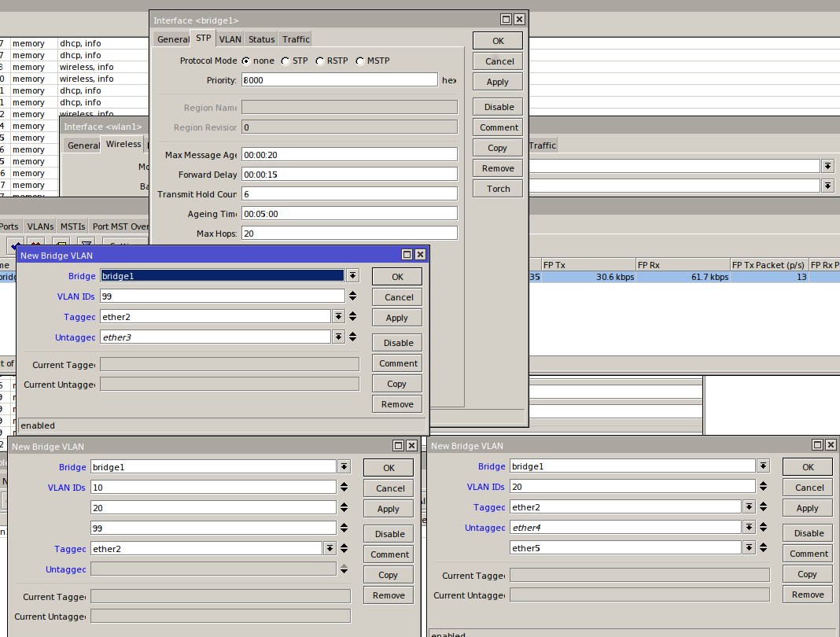Click the Ageing Time field showing 00:05:00
The image size is (840, 637).
tap(349, 214)
